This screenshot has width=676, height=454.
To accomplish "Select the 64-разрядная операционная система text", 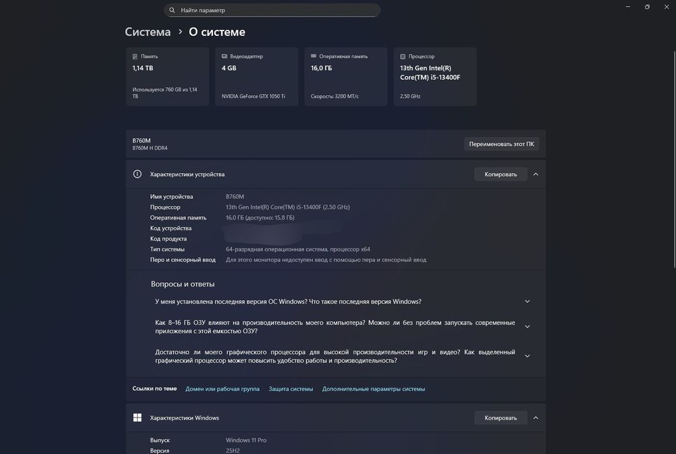I will [x=298, y=249].
